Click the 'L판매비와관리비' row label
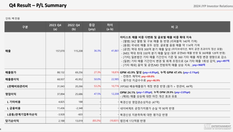The height and width of the screenshot is (132, 233). 17,86
